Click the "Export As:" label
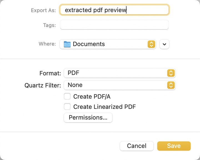The width and height of the screenshot is (200, 160). click(43, 11)
